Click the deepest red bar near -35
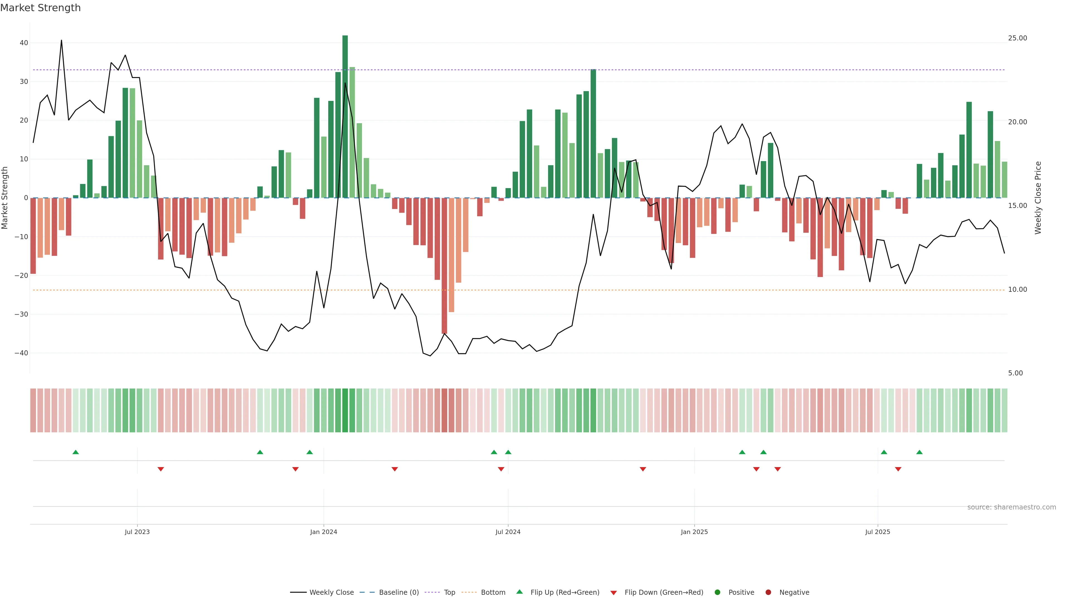 point(444,266)
